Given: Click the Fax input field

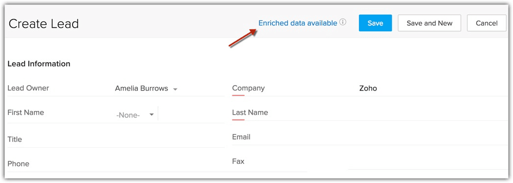Looking at the screenshot, I should tap(428, 162).
